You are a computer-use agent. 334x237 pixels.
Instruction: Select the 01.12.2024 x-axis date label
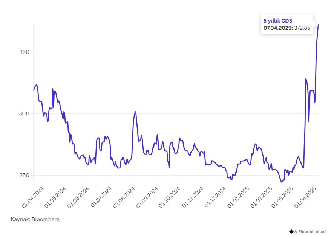216,196
